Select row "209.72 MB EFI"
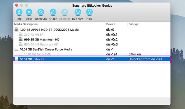This screenshot has height=109, width=185. pos(92,35)
